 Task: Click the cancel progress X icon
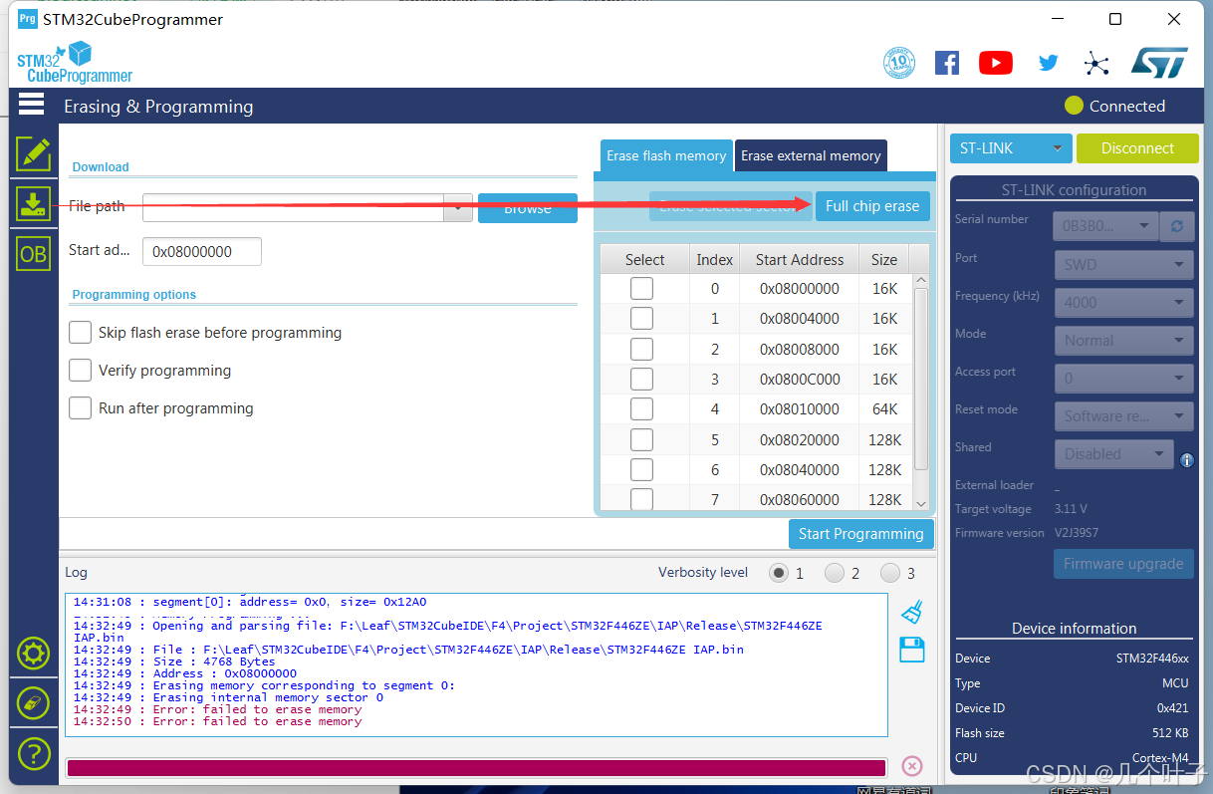tap(911, 766)
